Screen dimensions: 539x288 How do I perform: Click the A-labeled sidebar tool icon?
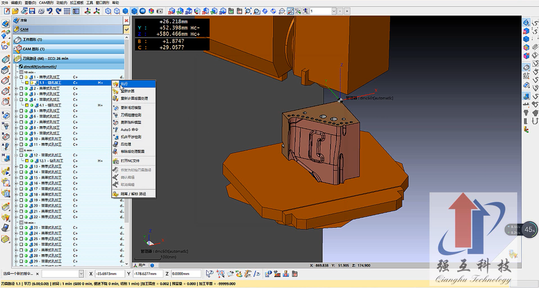click(5, 147)
